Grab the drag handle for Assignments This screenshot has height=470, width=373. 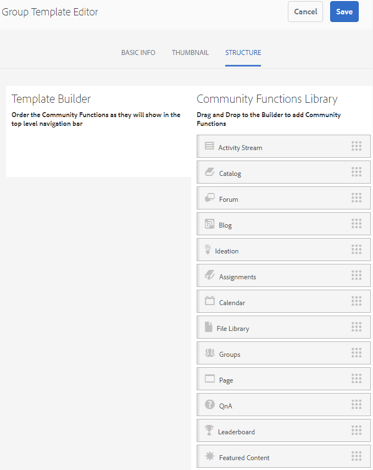coord(356,275)
